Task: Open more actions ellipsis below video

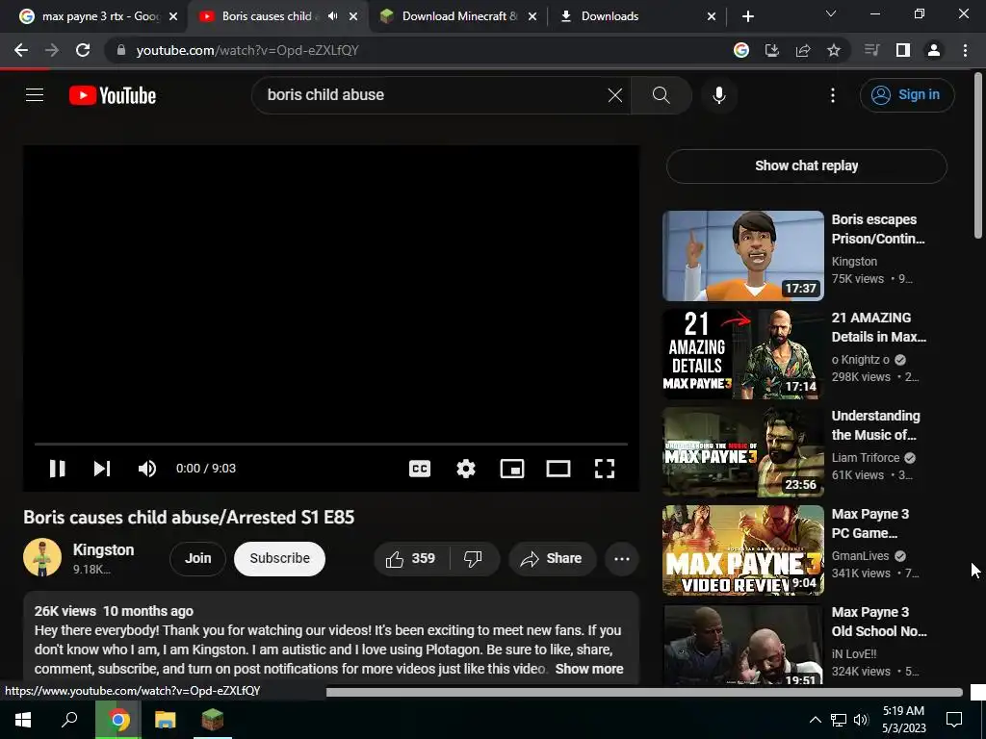Action: 622,559
